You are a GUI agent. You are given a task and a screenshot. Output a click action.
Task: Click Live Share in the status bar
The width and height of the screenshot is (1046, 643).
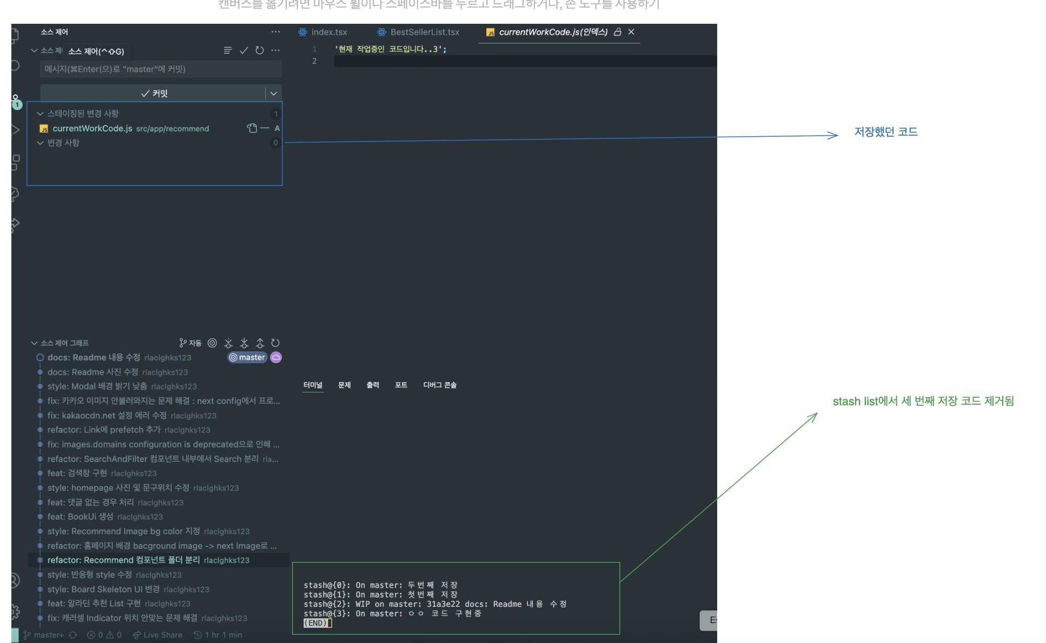(x=157, y=635)
